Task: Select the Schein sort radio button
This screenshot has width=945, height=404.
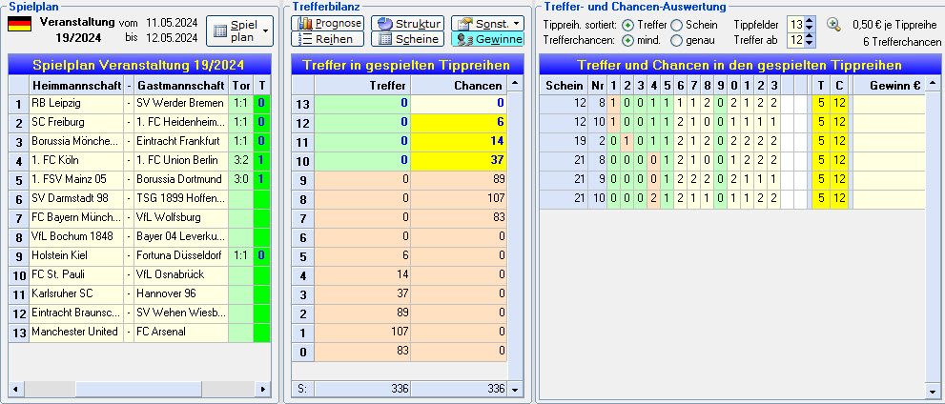Action: pos(677,25)
